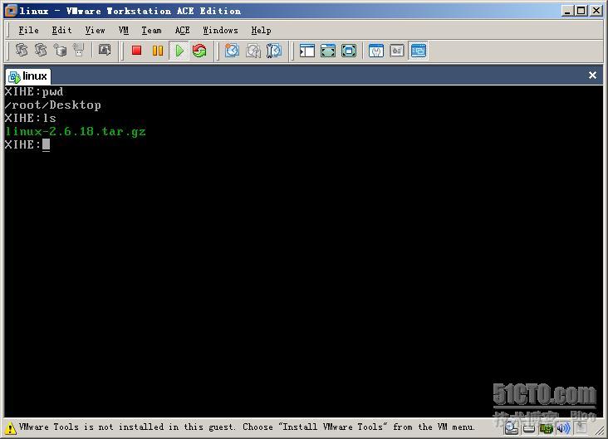Select the linux VM tab
608x439 pixels.
pos(28,76)
